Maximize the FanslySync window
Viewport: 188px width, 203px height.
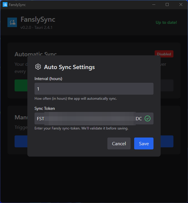click(x=167, y=5)
